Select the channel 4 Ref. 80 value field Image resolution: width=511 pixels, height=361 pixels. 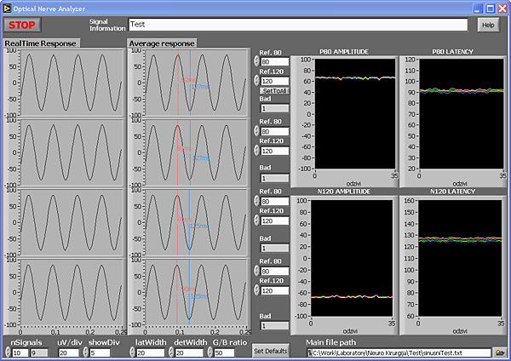(275, 271)
